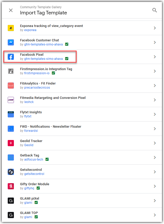Open glami link under GLAMI TOP
Viewport: 164px width, 224px height.
click(28, 217)
